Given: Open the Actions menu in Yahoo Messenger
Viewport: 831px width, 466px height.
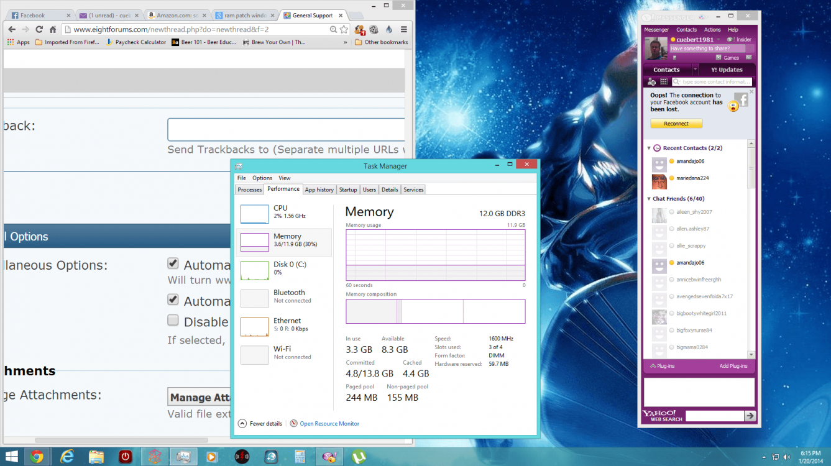Looking at the screenshot, I should pos(712,30).
